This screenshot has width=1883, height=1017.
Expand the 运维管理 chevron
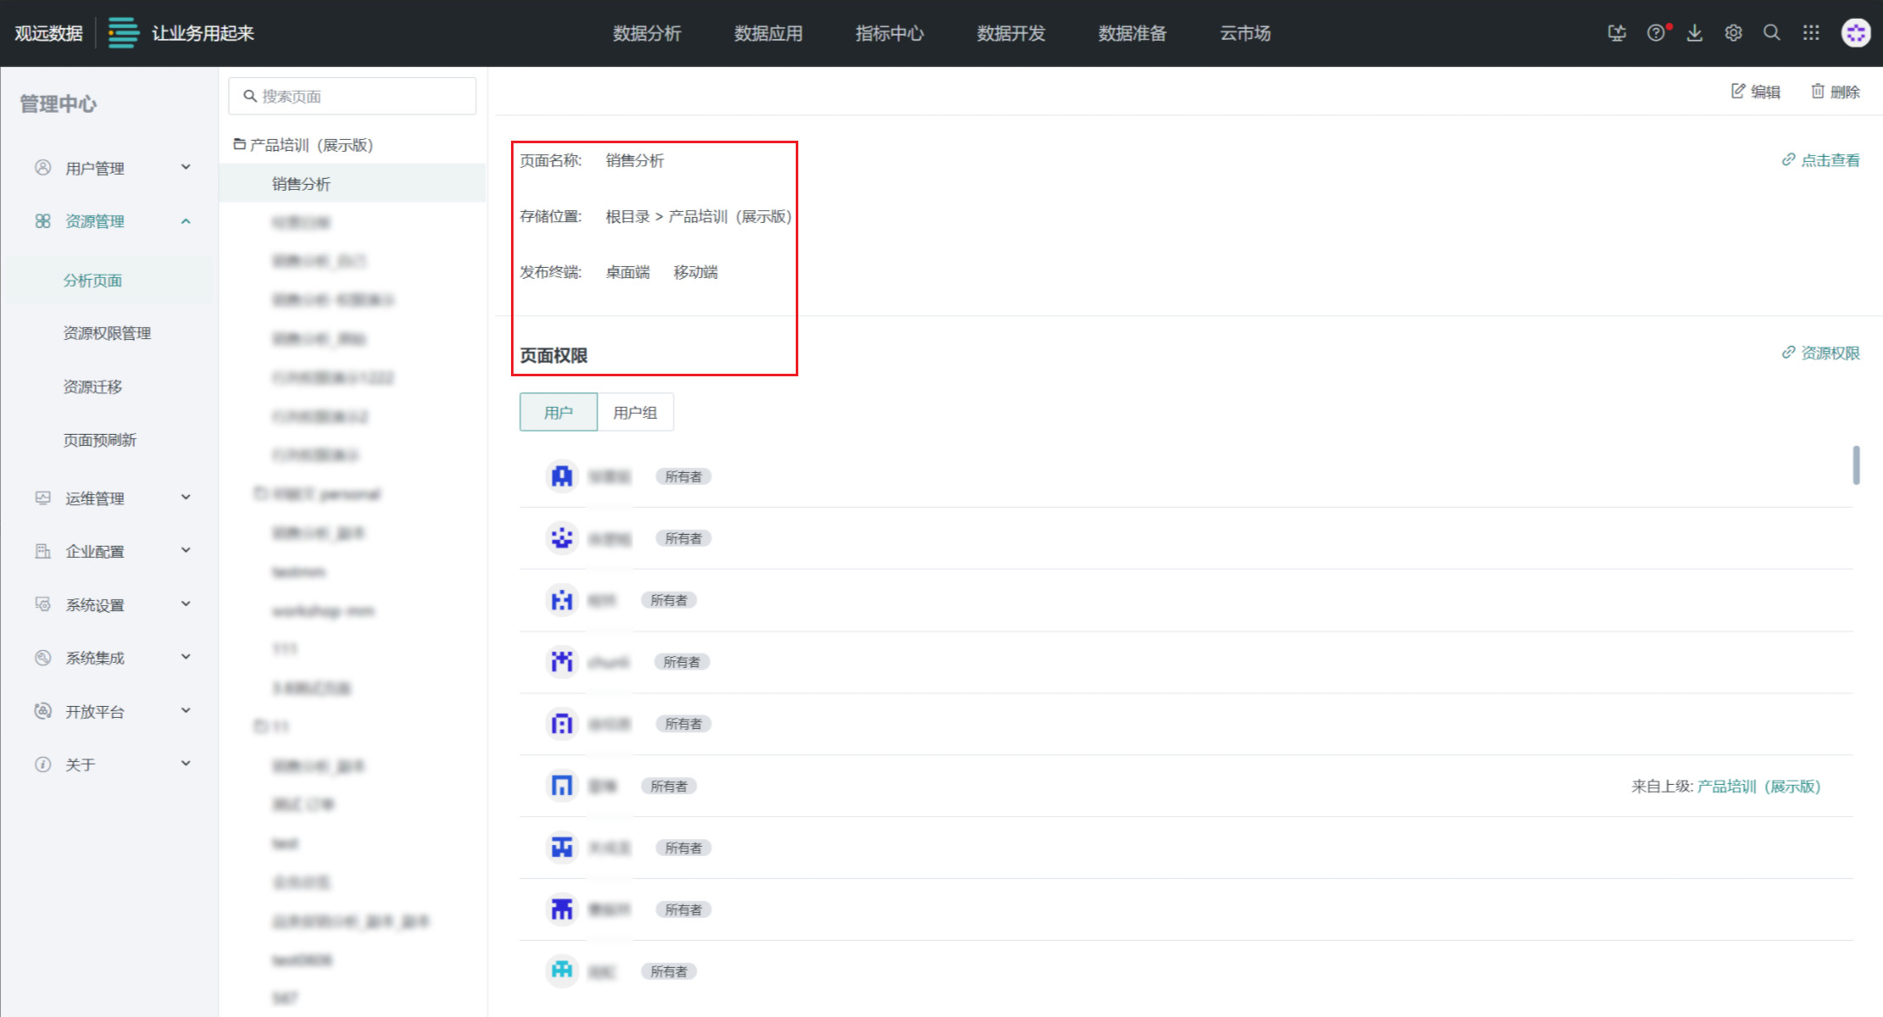(186, 497)
